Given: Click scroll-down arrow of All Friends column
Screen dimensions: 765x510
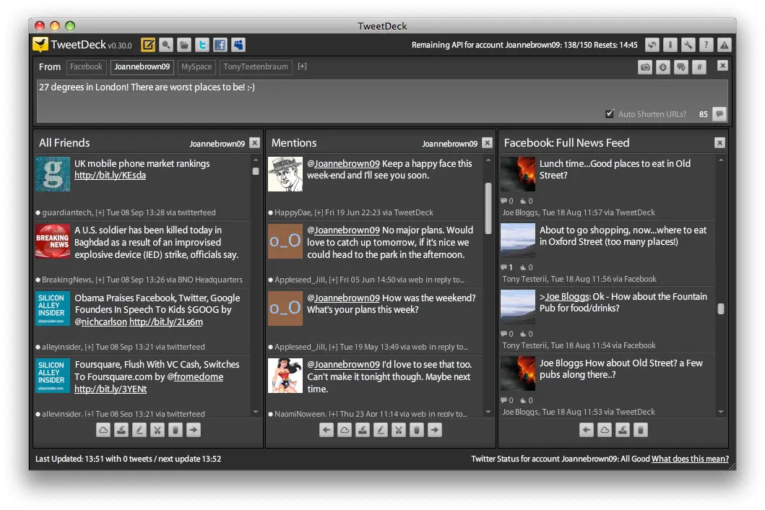Looking at the screenshot, I should [x=256, y=412].
